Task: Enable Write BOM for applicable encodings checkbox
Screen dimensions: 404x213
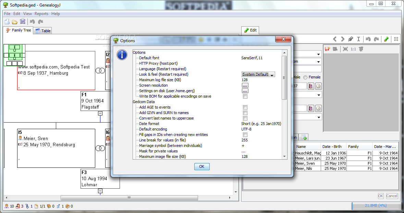Action: pyautogui.click(x=245, y=96)
